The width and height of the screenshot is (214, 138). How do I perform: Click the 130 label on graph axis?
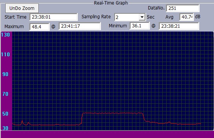tap(5, 35)
